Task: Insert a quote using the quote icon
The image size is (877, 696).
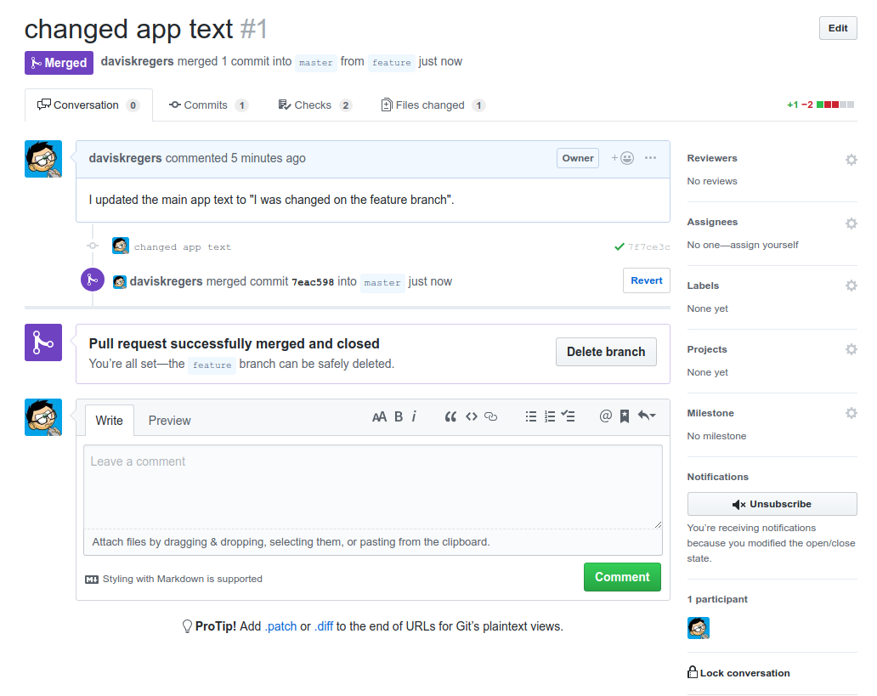Action: [450, 416]
